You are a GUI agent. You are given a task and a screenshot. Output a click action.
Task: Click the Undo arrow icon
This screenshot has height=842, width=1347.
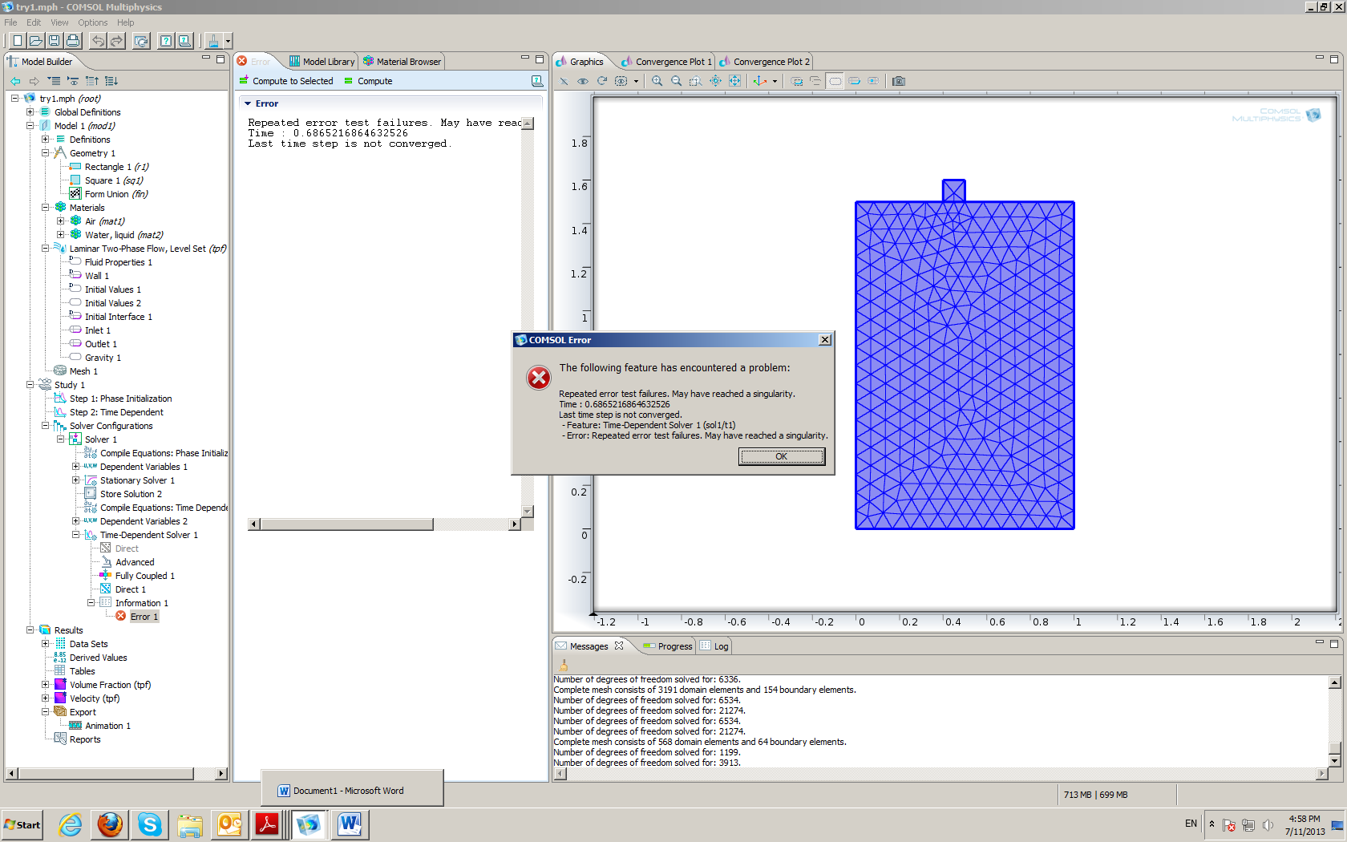click(98, 41)
